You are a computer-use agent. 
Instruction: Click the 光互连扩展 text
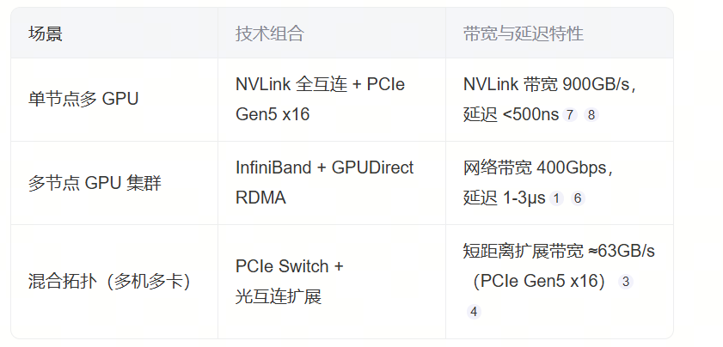[x=279, y=297]
